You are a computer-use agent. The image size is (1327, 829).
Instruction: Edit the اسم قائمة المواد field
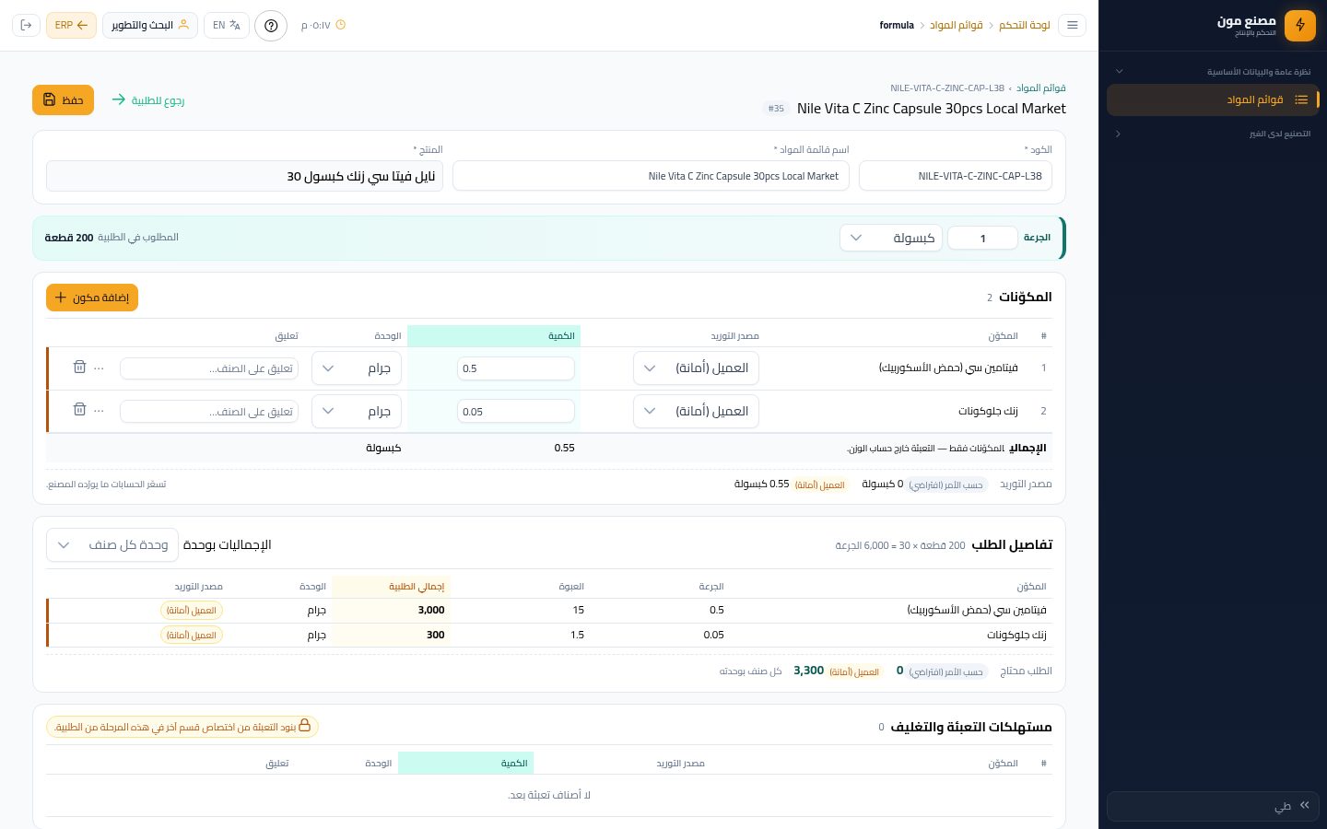click(651, 176)
